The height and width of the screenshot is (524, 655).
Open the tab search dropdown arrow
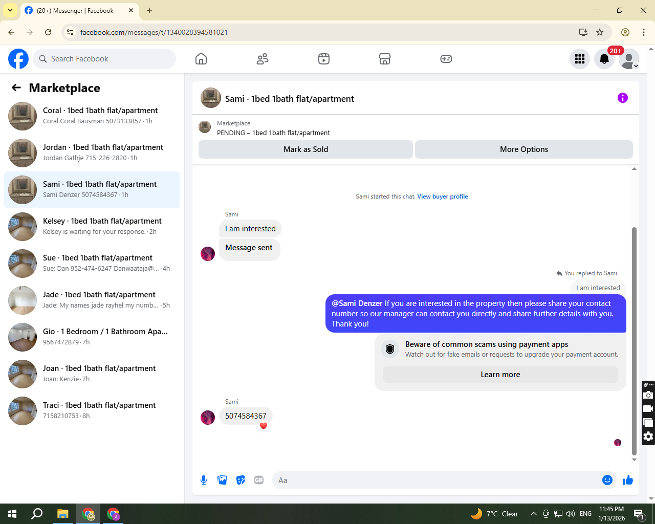pyautogui.click(x=10, y=10)
